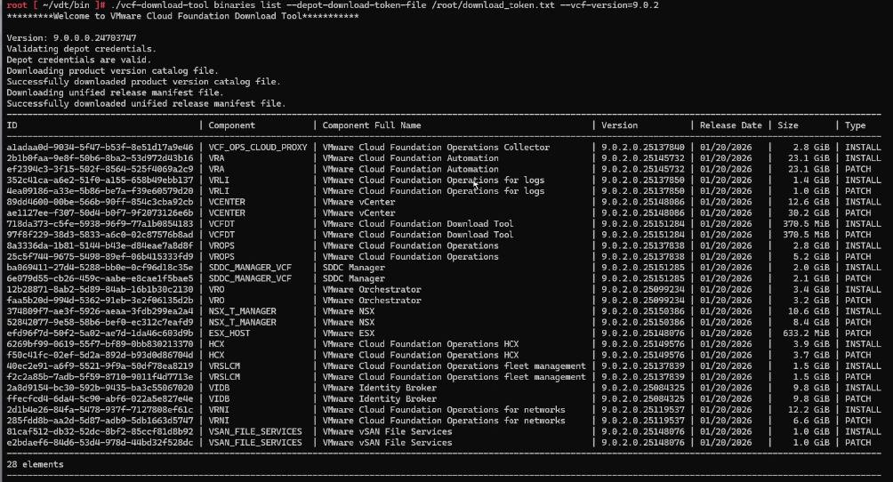
Task: Click the Successfully downloaded unified release manifest line
Action: point(146,103)
